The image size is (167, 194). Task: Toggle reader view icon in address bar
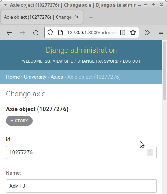tap(123, 32)
